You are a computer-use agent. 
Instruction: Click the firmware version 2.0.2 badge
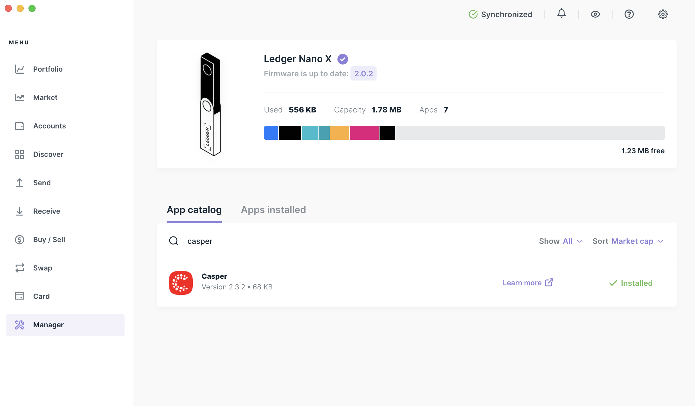coord(364,74)
